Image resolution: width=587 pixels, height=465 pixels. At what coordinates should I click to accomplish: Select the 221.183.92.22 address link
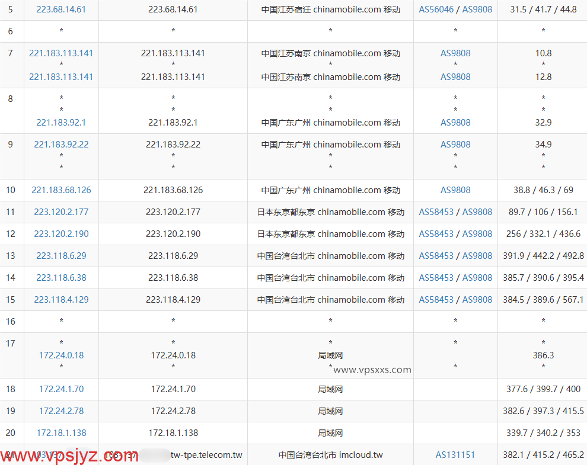point(61,144)
